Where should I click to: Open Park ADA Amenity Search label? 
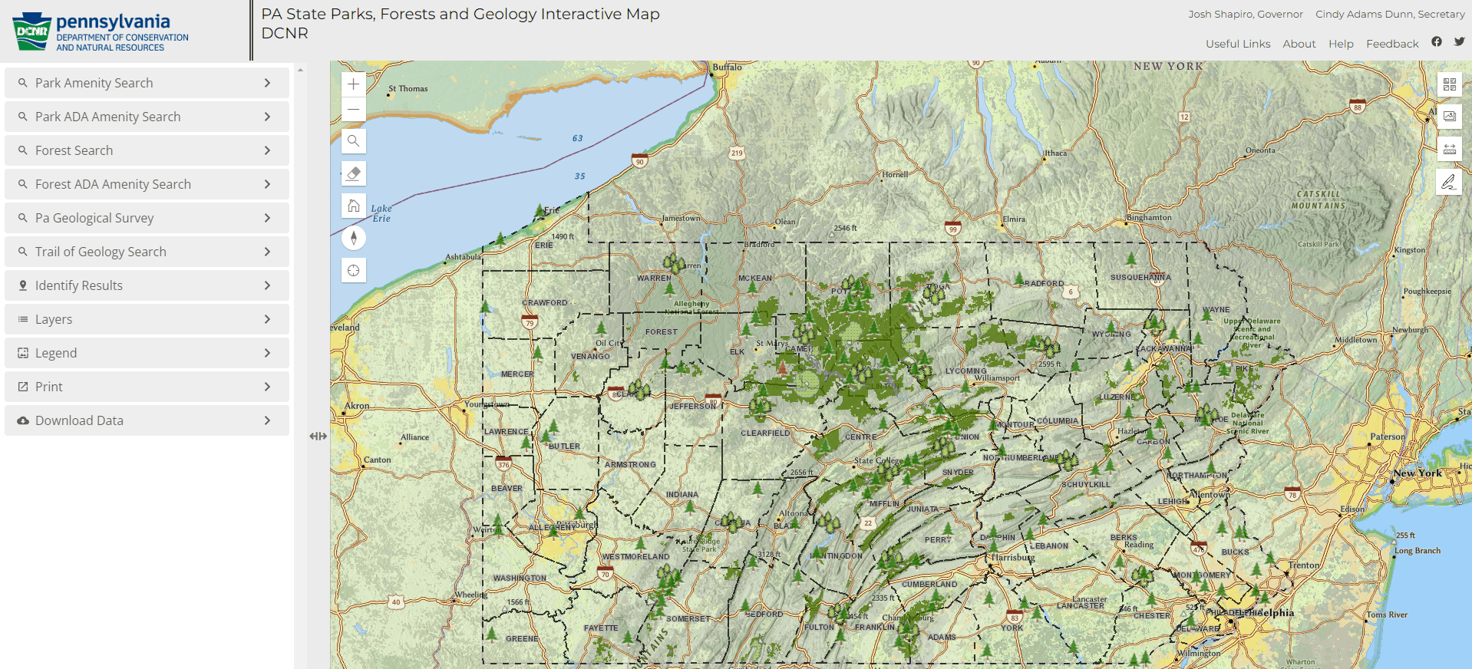click(x=108, y=117)
